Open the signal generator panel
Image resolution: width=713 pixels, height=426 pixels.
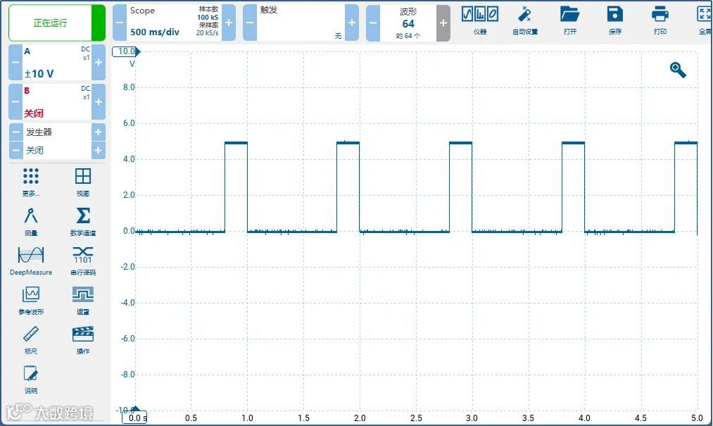pyautogui.click(x=57, y=132)
